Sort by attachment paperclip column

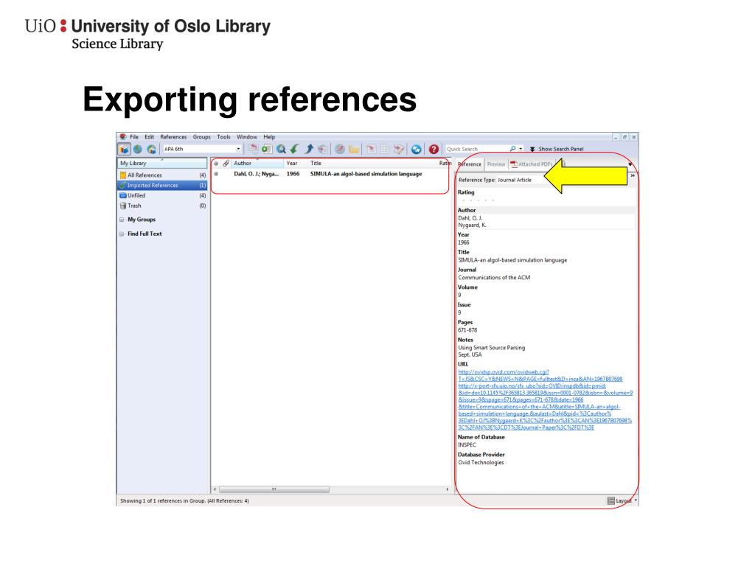pos(226,164)
